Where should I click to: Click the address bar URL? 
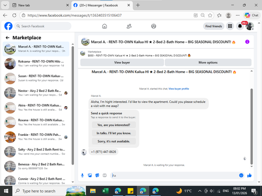tap(74, 15)
